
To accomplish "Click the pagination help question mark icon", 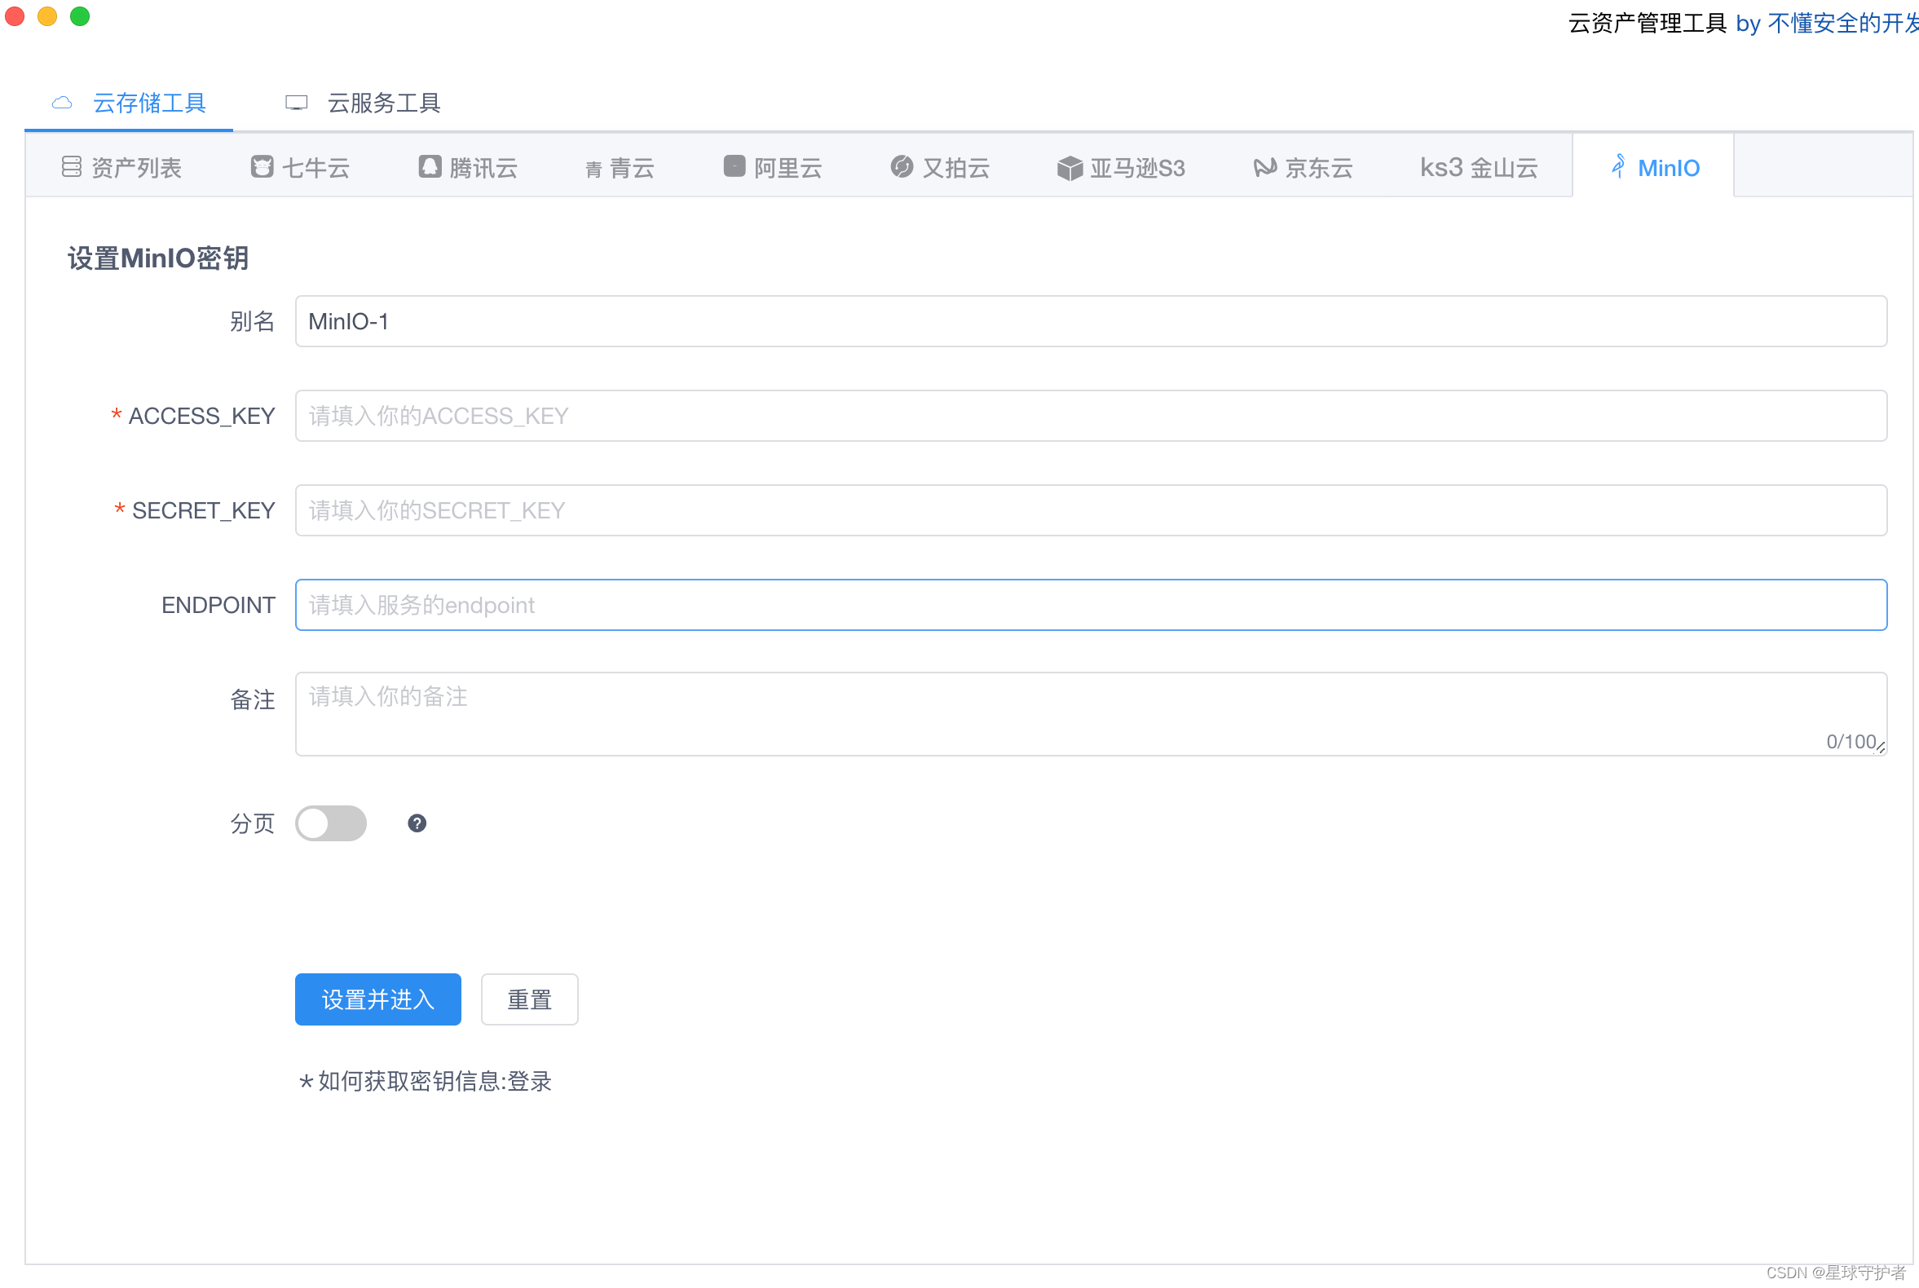I will coord(417,823).
